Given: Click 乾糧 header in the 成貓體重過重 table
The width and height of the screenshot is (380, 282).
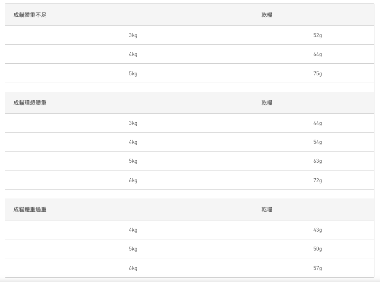Looking at the screenshot, I should point(267,210).
